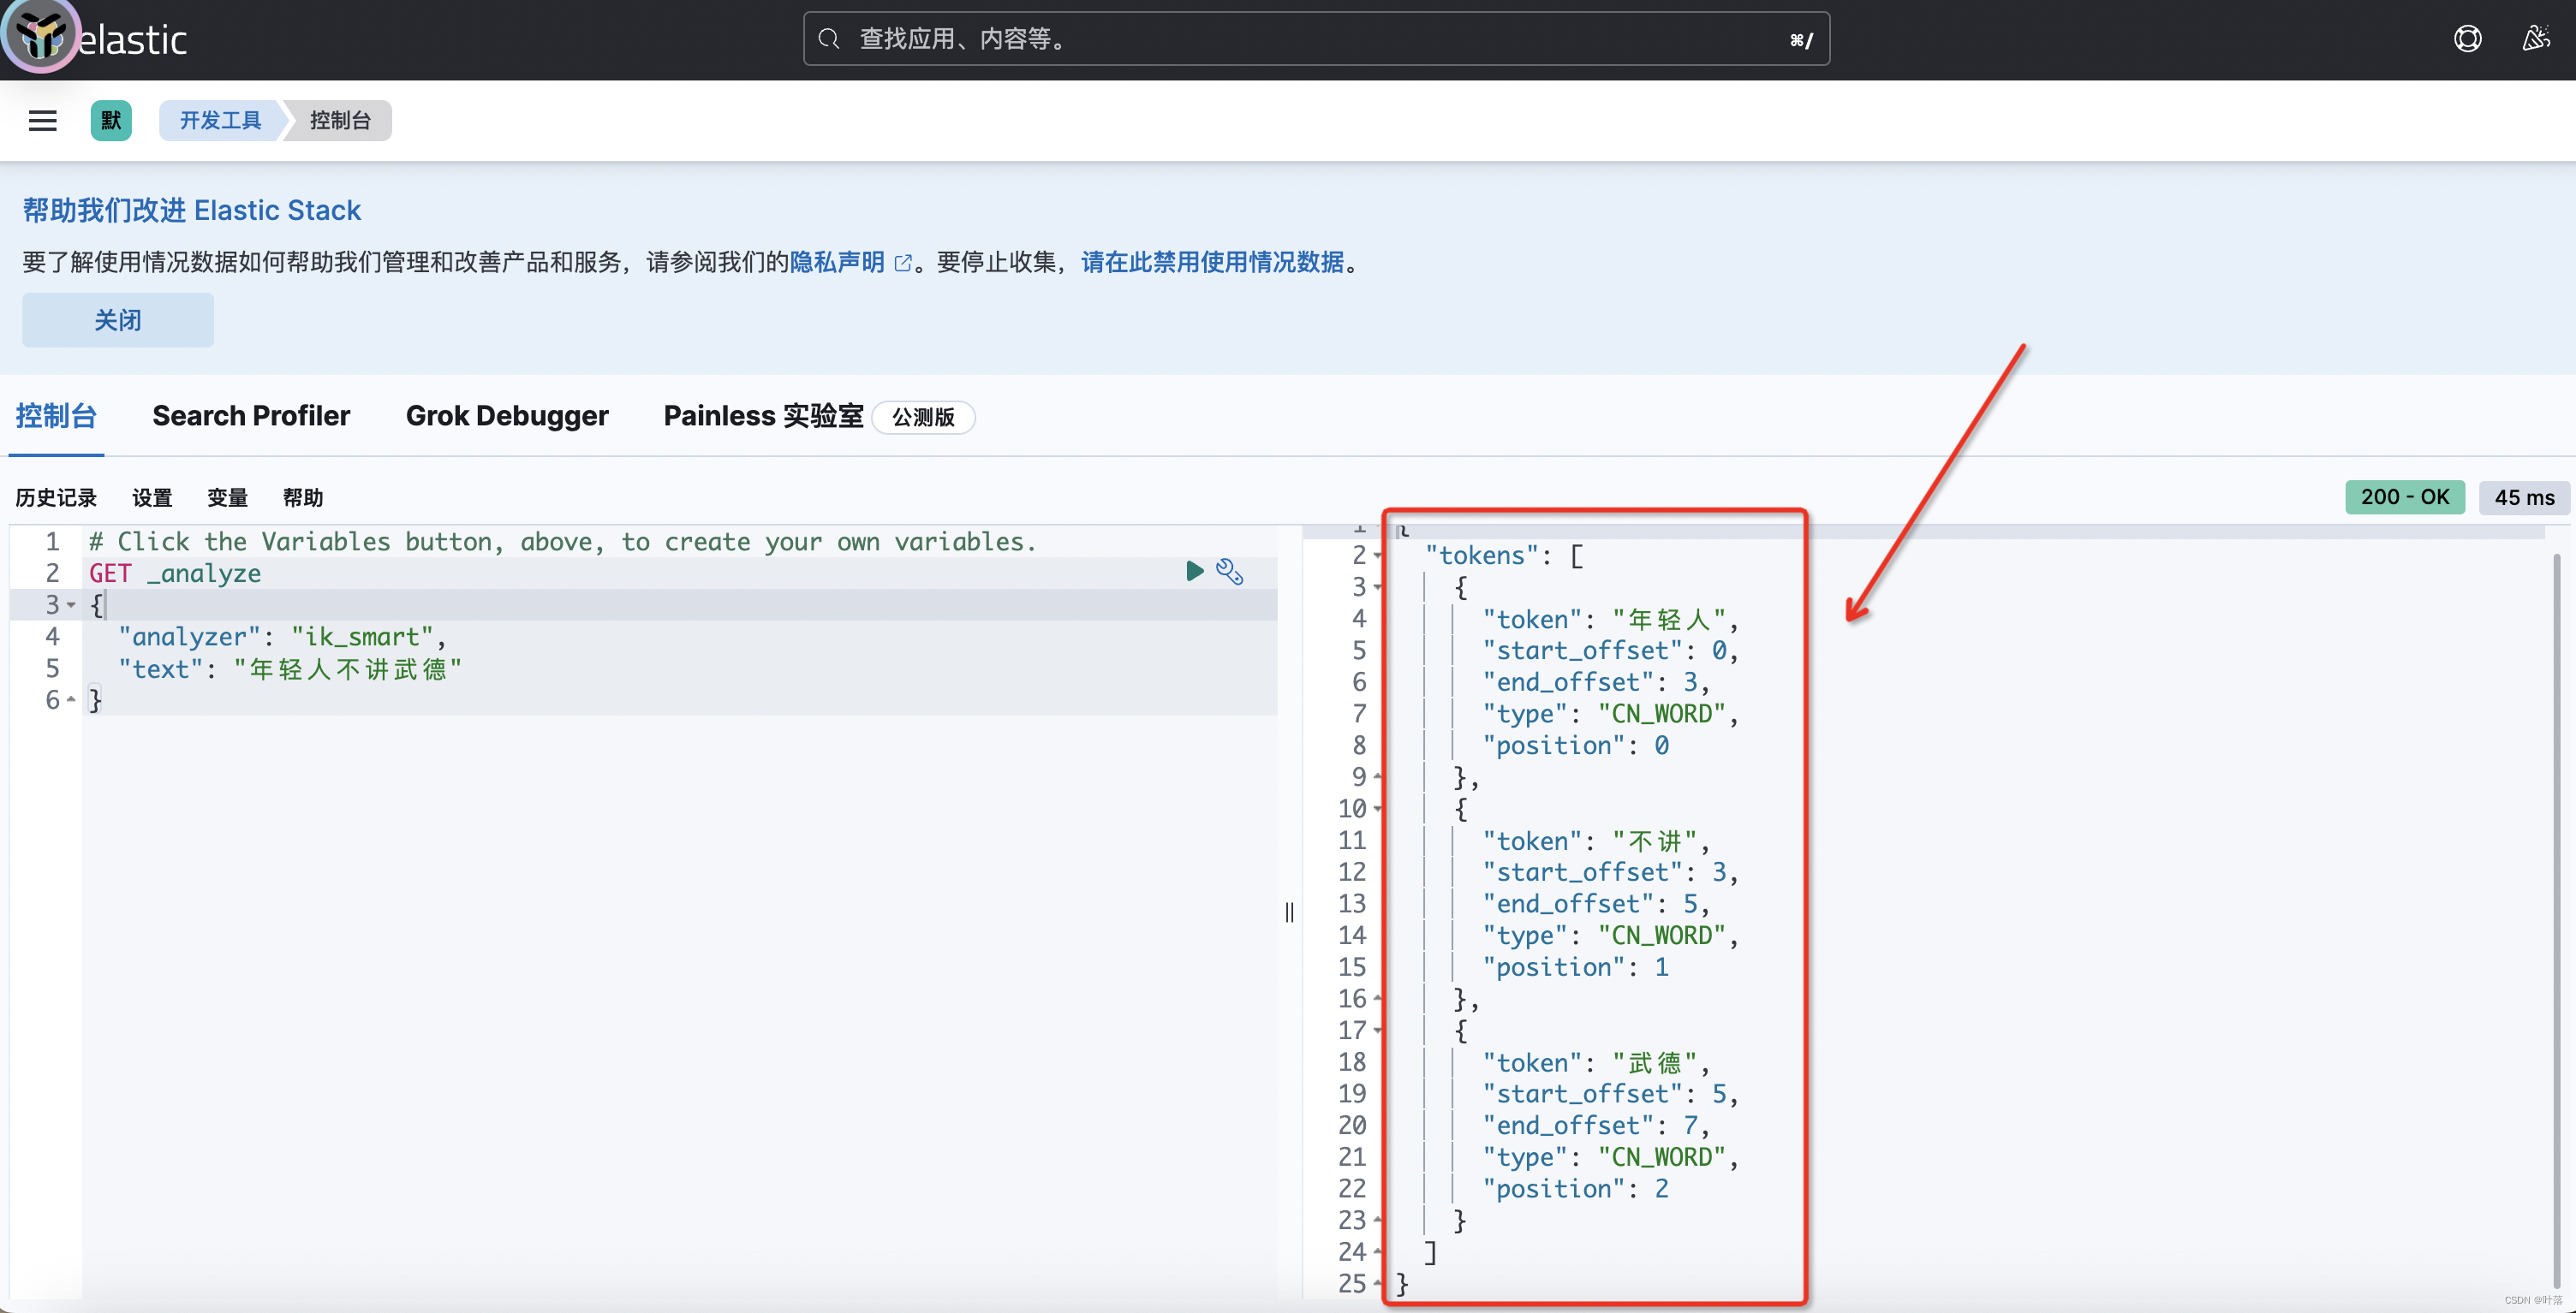
Task: Collapse editor fold arrow at line 3
Action: click(71, 605)
